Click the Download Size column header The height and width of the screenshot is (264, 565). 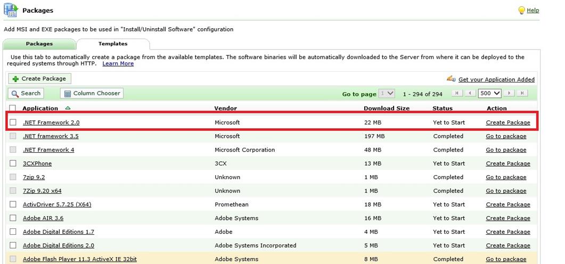387,109
